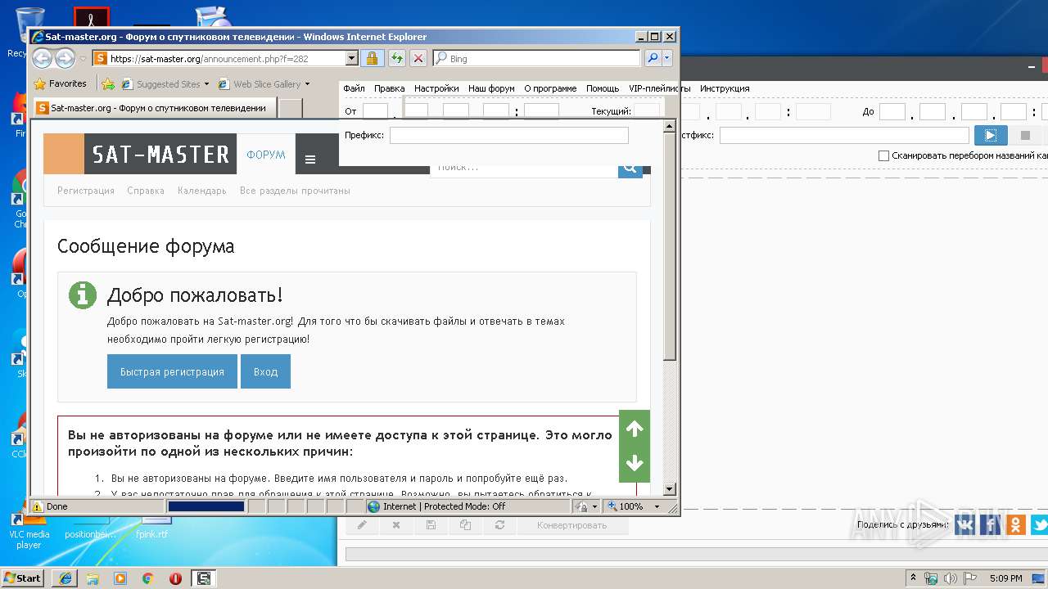
Task: Open a new blank tab in Internet Explorer
Action: (291, 107)
